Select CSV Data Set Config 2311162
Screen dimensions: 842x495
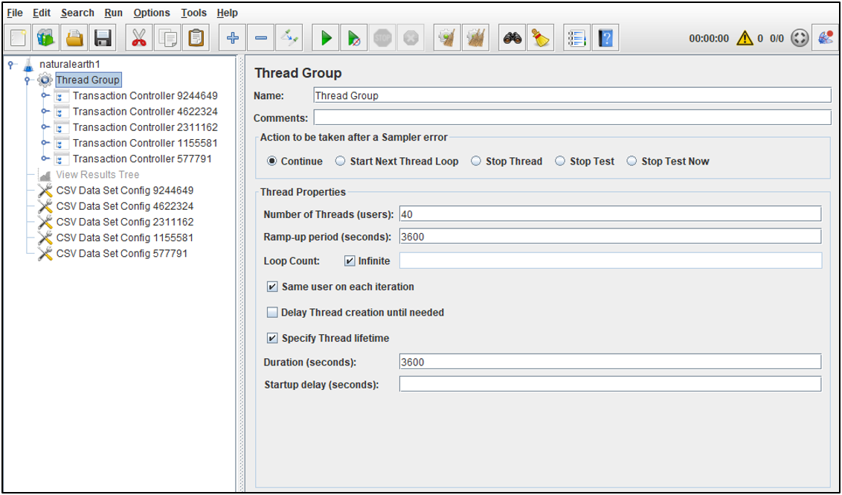tap(124, 222)
